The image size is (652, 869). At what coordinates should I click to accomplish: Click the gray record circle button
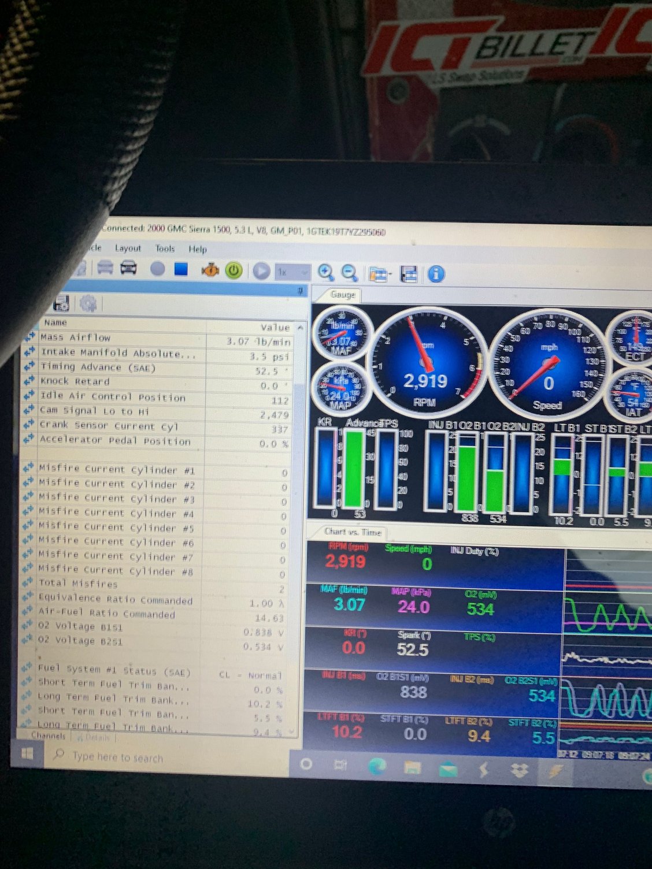click(x=157, y=269)
